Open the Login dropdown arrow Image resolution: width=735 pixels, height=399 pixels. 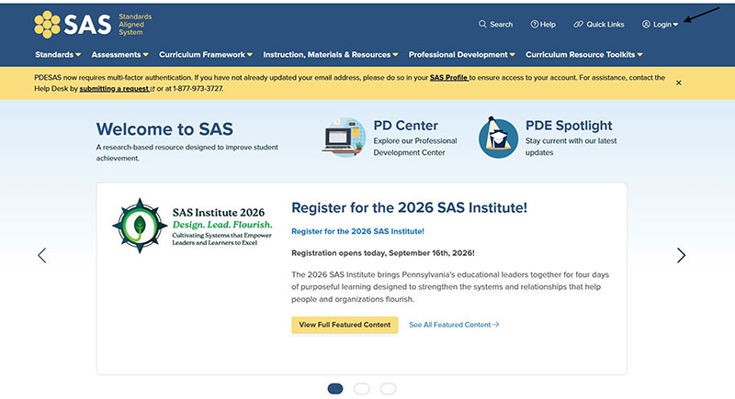coord(675,25)
